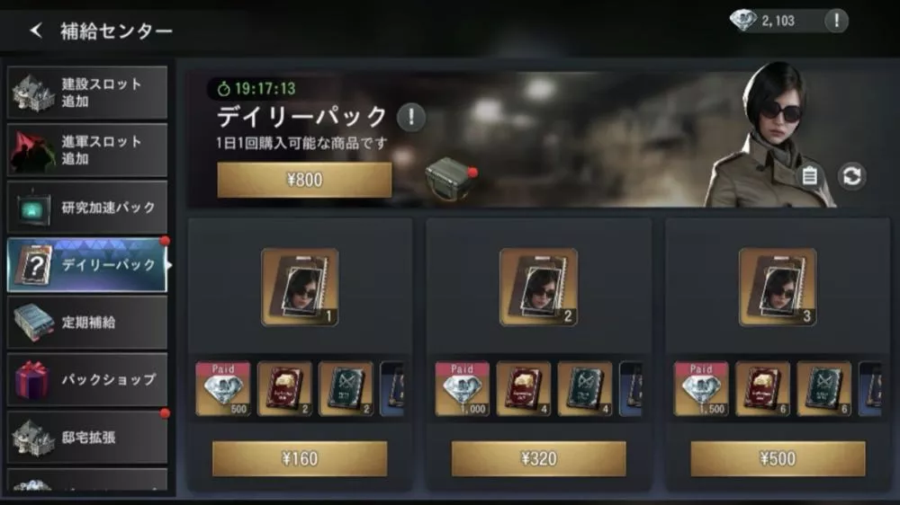Go back using the arrow beside 補給センター
900x505 pixels.
(36, 30)
